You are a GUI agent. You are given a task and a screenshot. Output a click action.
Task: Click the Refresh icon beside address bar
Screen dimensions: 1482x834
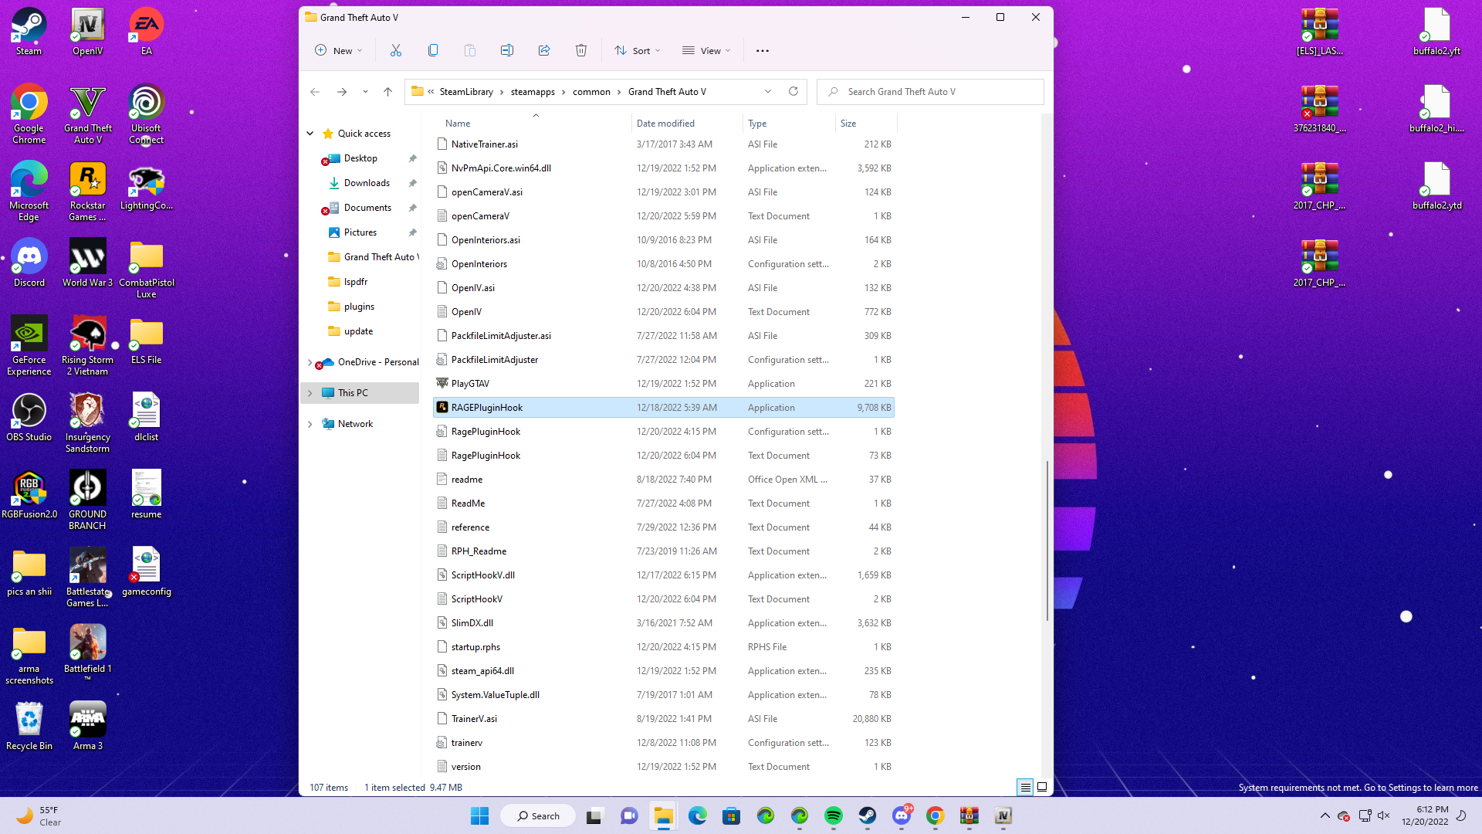pos(793,92)
